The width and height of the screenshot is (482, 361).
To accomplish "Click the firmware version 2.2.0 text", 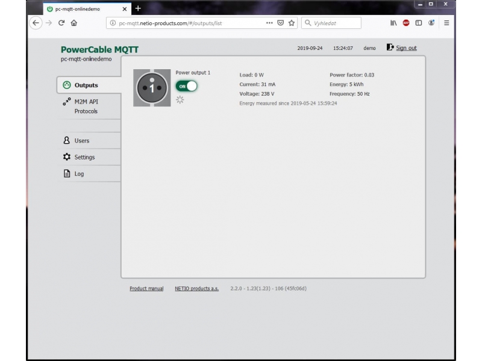I will (268, 289).
